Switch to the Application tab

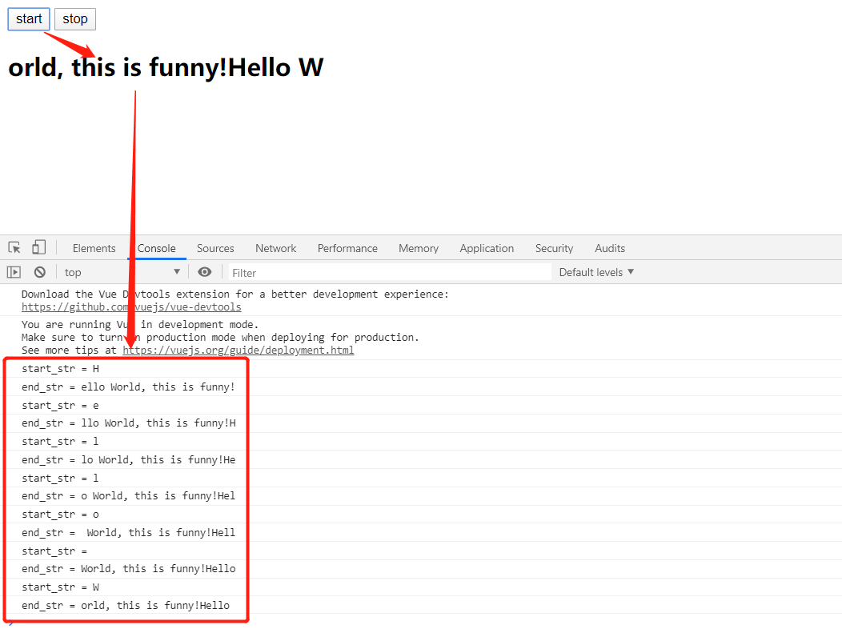(487, 248)
